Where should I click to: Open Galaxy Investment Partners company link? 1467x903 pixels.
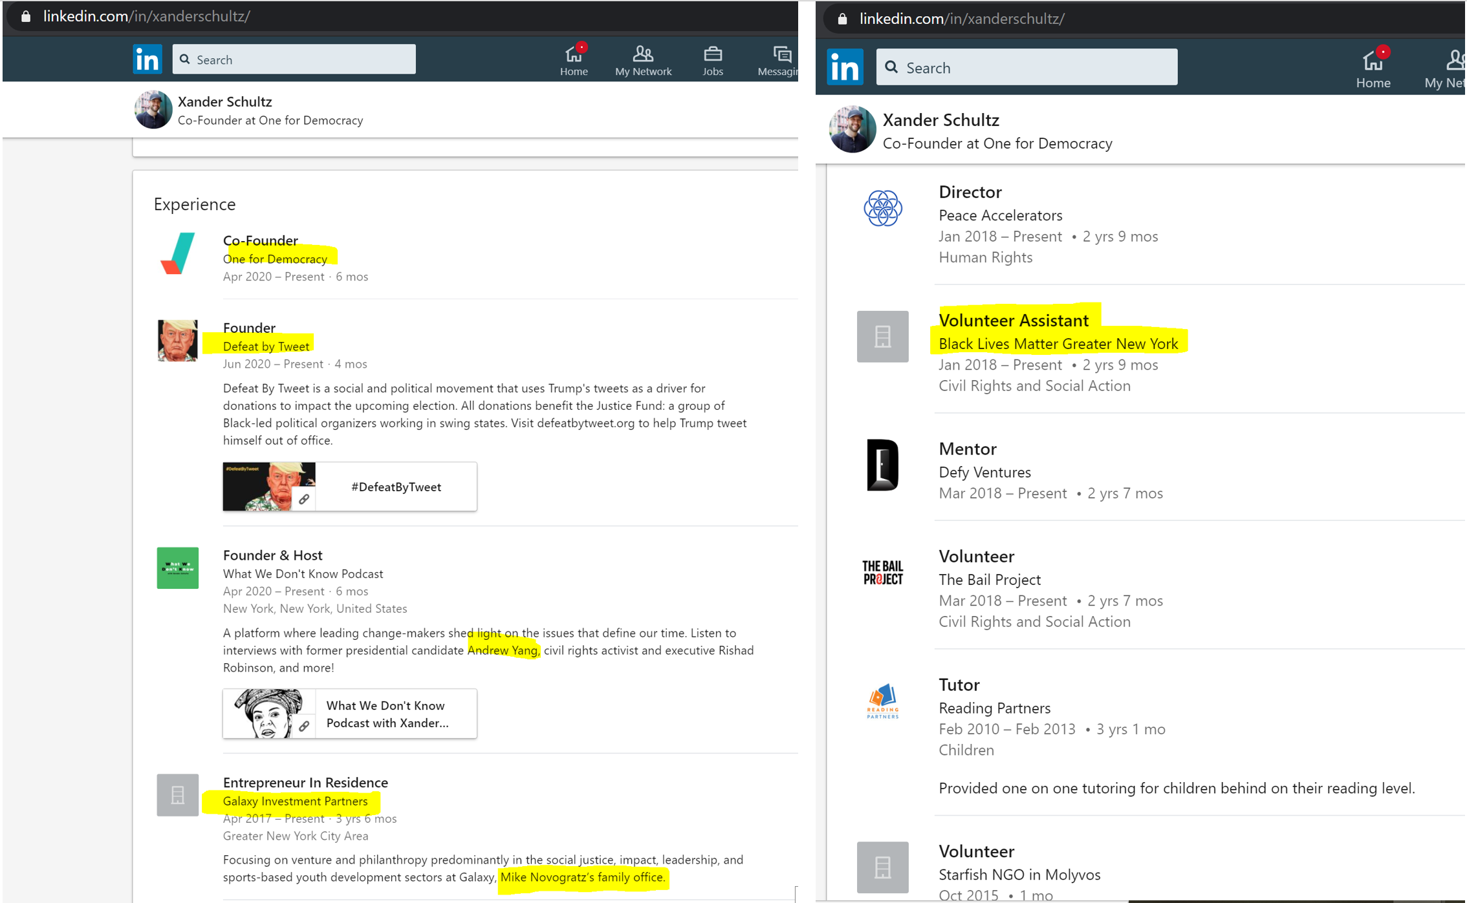[x=295, y=801]
